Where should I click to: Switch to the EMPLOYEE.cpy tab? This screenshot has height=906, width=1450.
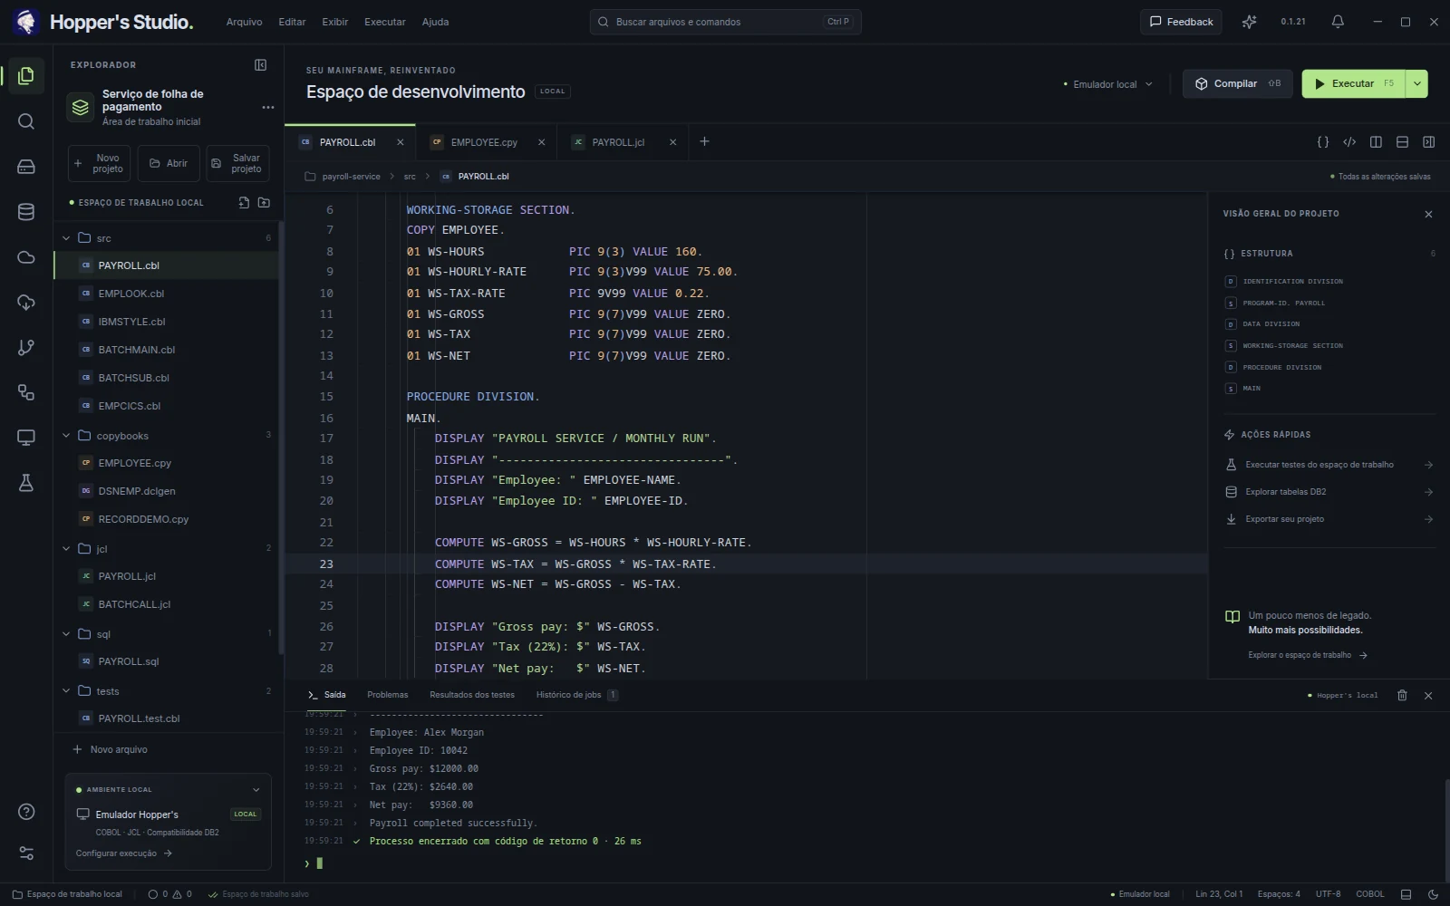[483, 142]
